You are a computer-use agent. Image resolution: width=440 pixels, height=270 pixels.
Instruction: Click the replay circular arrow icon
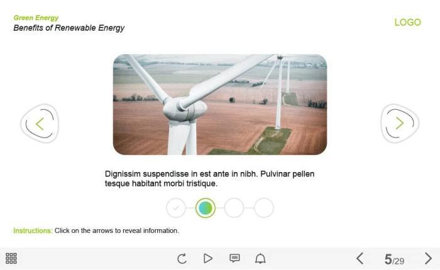coord(182,259)
